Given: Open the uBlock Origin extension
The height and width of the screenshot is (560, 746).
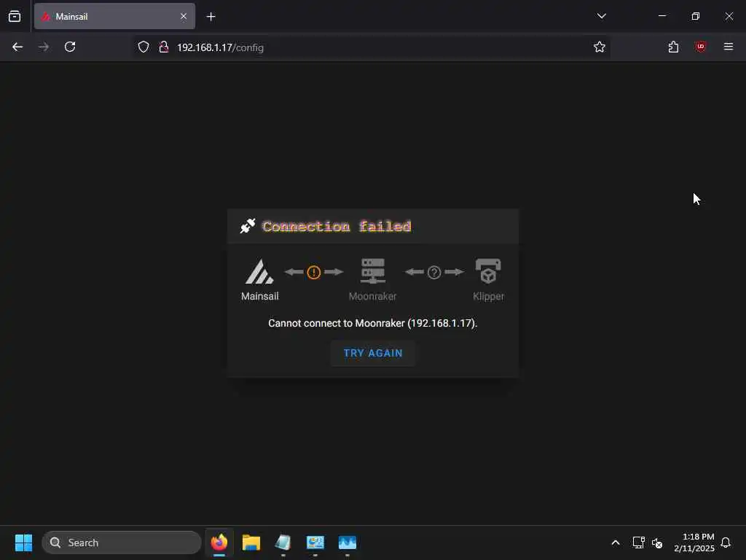Looking at the screenshot, I should [701, 47].
